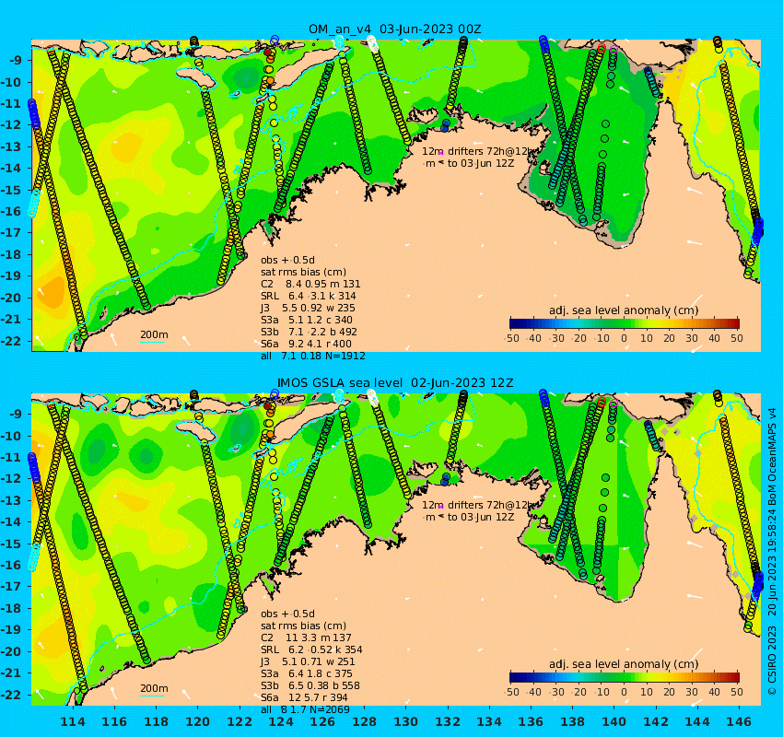Click longitude label 124 on bottom axis

(x=281, y=721)
